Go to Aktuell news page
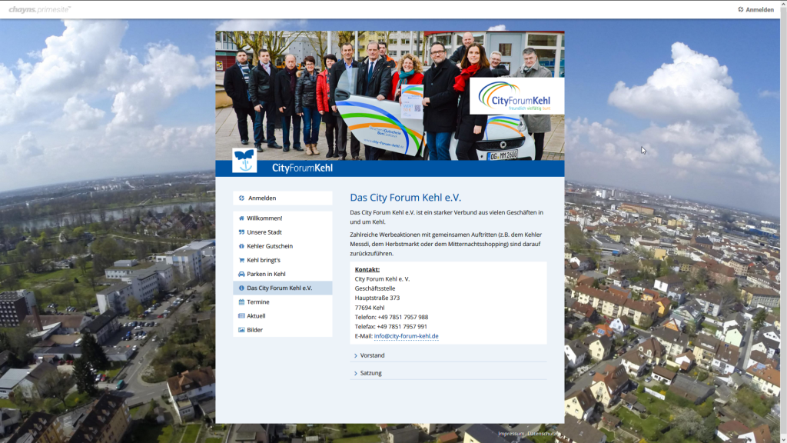This screenshot has height=443, width=787. pos(283,316)
